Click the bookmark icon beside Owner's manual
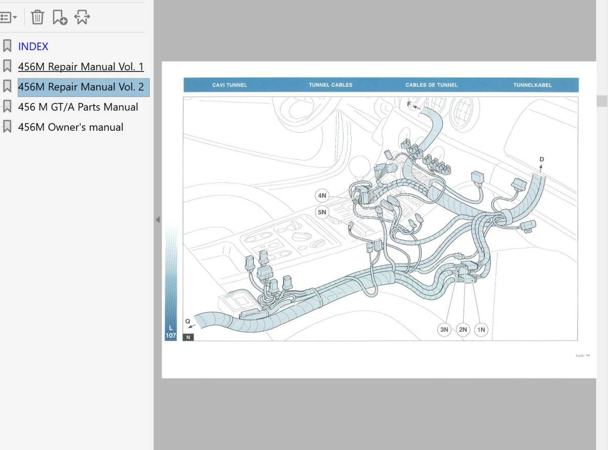Viewport: 608px width, 450px height. point(7,127)
